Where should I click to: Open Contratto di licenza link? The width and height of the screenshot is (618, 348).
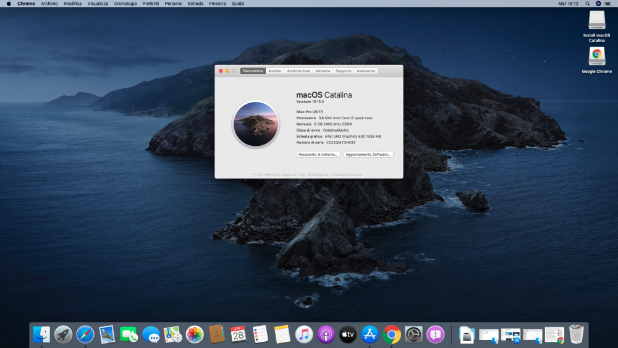pos(347,174)
